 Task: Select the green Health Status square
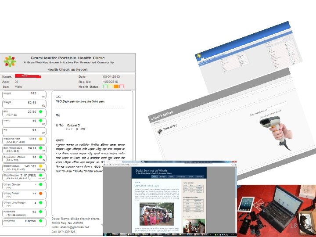pyautogui.click(x=105, y=86)
